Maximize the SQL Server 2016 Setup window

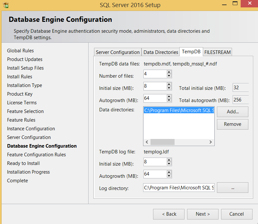coord(235,4)
